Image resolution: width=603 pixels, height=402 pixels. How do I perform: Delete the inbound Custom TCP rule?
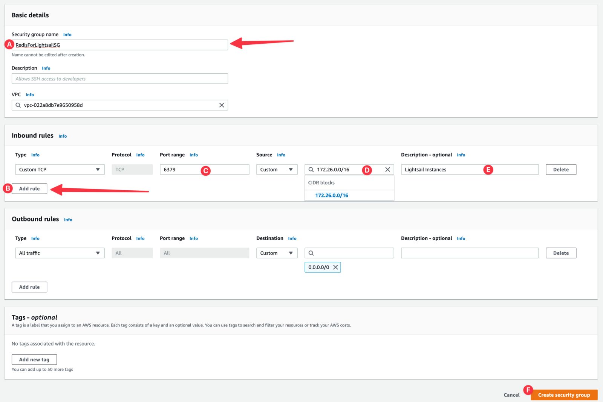tap(561, 170)
